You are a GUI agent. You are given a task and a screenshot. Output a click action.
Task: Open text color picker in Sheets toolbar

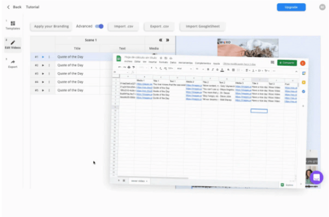[222, 70]
